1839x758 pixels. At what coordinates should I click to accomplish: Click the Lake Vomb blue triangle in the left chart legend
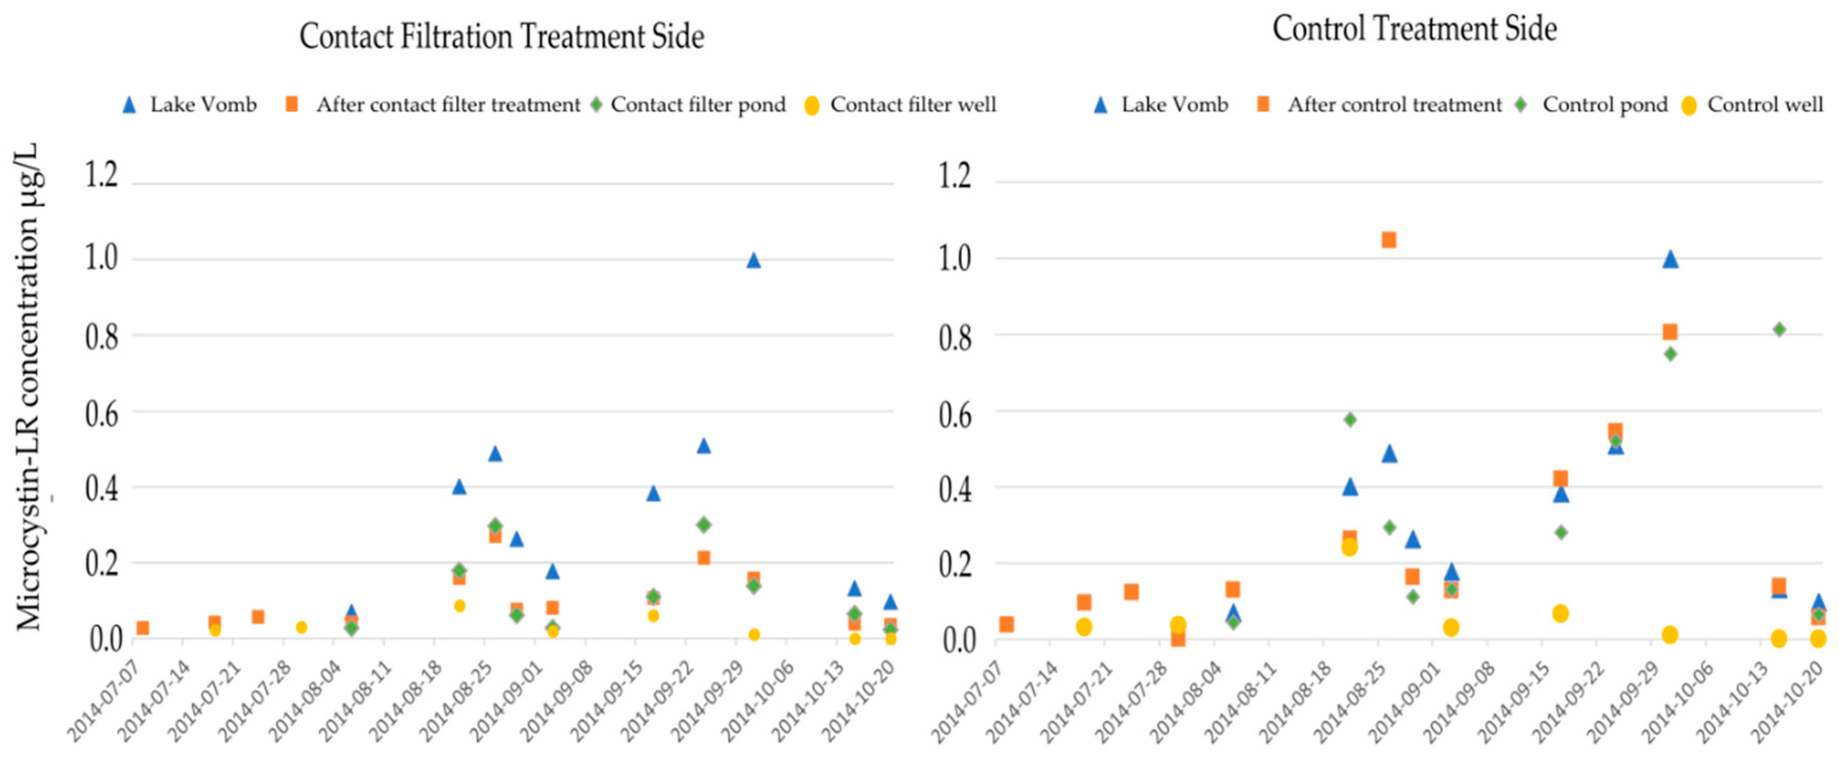[x=129, y=106]
